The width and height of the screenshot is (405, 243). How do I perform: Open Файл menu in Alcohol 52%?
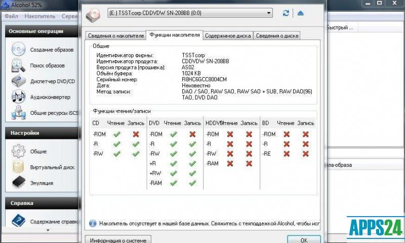tap(11, 16)
